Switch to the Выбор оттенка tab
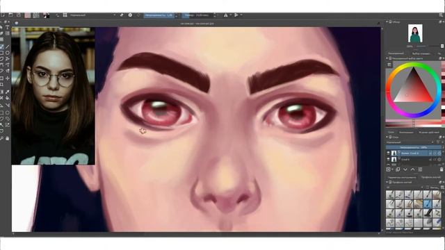This screenshot has height=250, width=445. [x=421, y=53]
